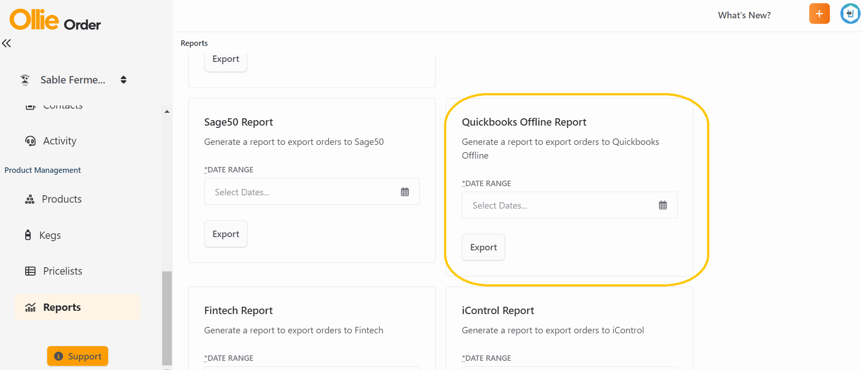Image resolution: width=861 pixels, height=370 pixels.
Task: Click the Pricelists table icon
Action: point(30,271)
